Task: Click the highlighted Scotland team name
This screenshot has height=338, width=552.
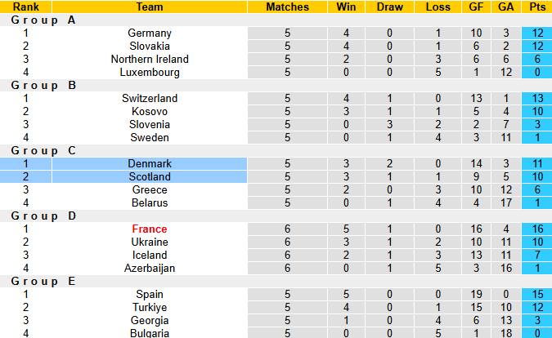Action: click(150, 176)
